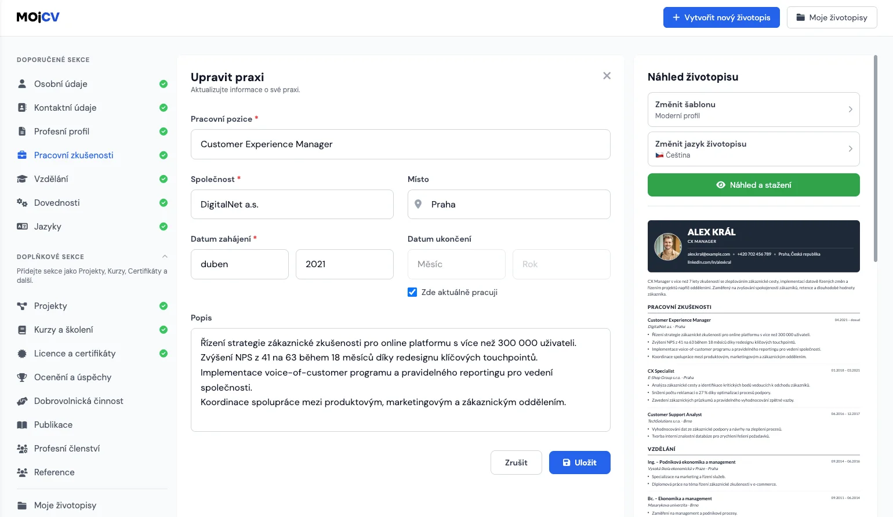Save changes with the Uložit button

579,463
